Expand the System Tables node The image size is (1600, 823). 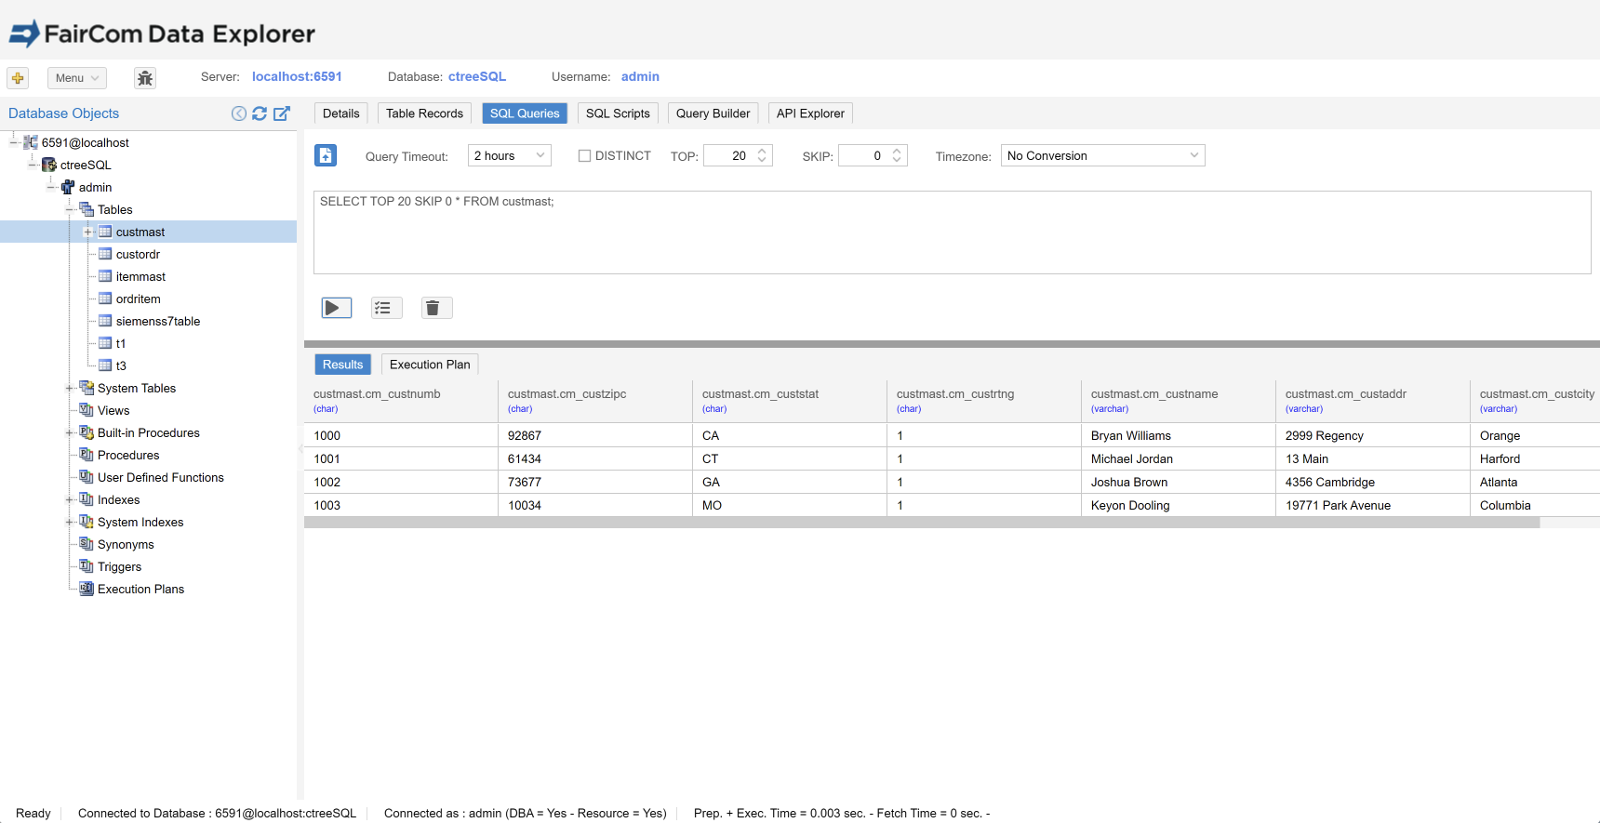coord(70,388)
